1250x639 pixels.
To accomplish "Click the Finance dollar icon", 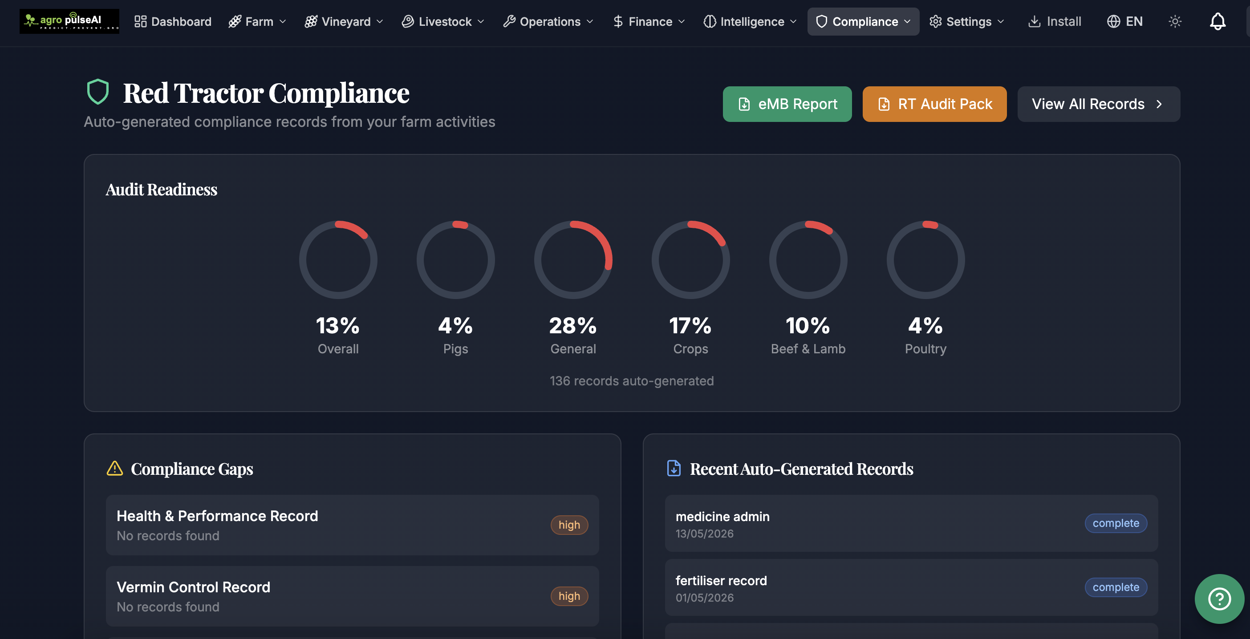I will [x=618, y=21].
